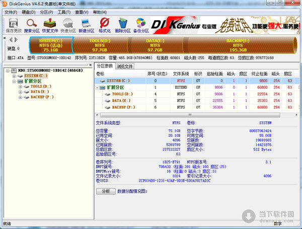Click the table scrollbar left arrow
This screenshot has width=302, height=229.
[x=97, y=115]
